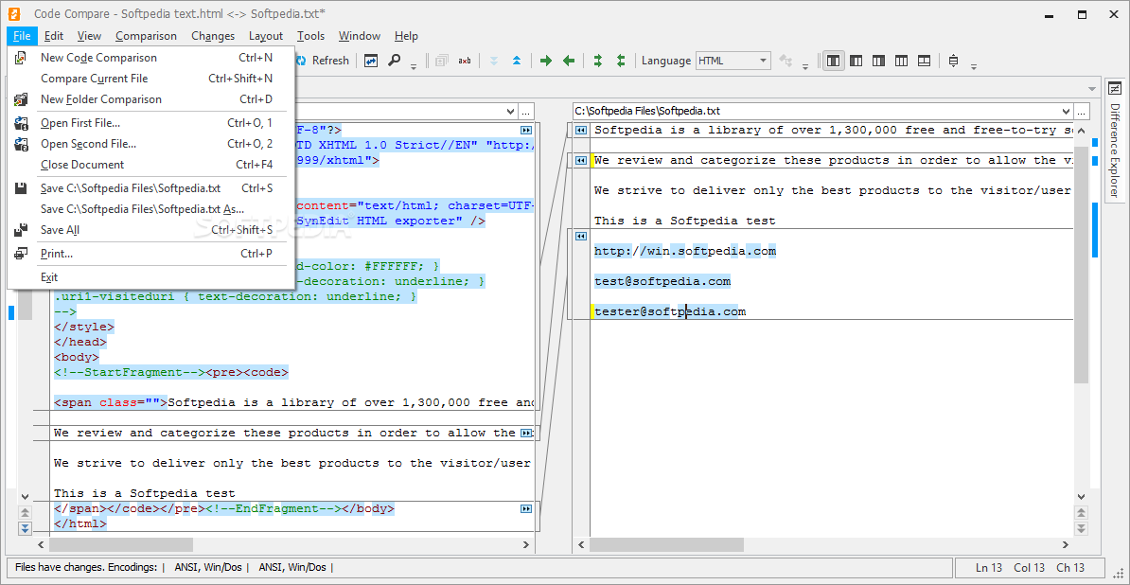The image size is (1130, 585).
Task: Click copy-right arrow on left '</span></code>' line
Action: 527,508
